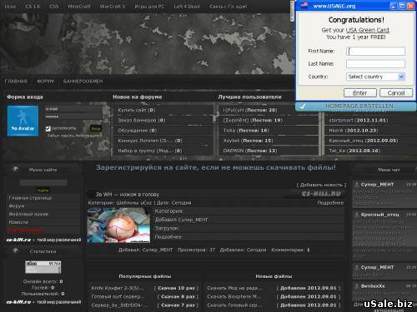The width and height of the screenshot is (417, 312).
Task: Click cs-kill.ru banner under site menu
Action: click(43, 240)
